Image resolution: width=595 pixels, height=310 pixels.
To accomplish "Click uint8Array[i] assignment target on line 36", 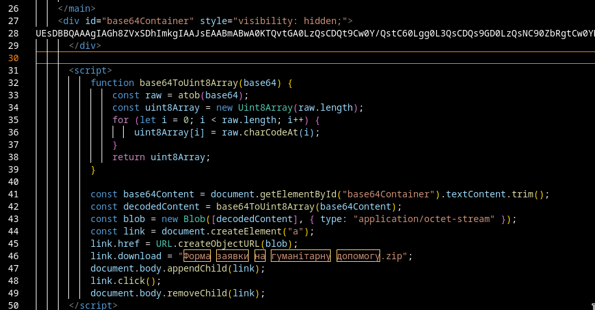I will 169,132.
